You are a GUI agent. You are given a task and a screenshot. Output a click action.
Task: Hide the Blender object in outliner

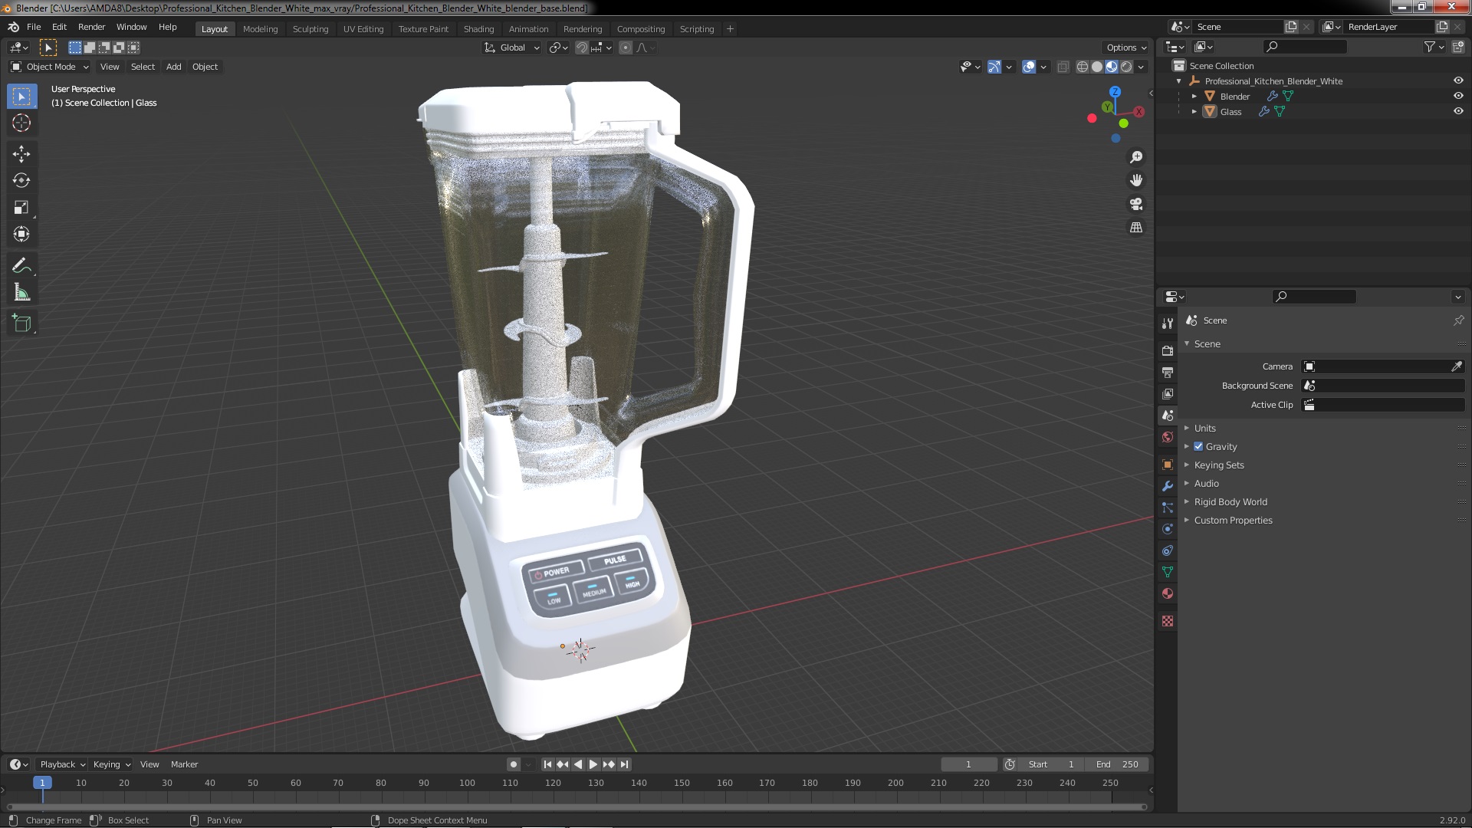(1458, 96)
